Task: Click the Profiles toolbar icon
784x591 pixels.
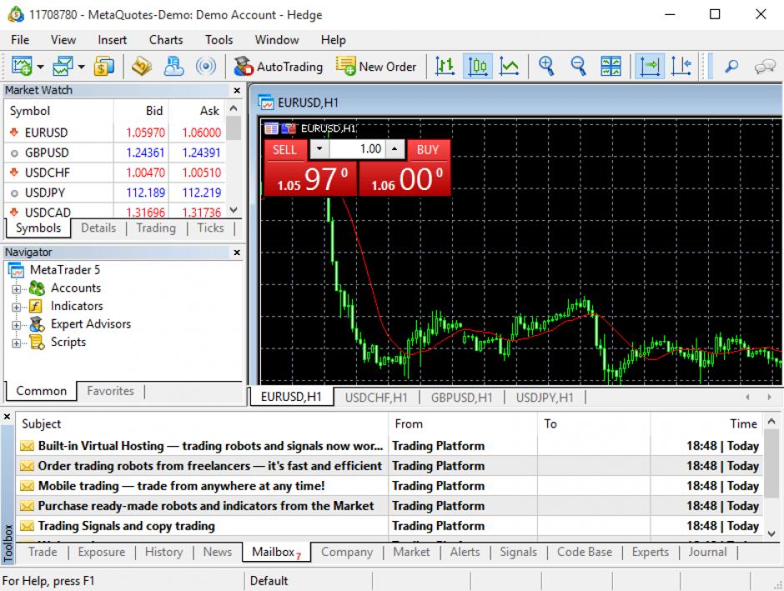Action: tap(63, 66)
